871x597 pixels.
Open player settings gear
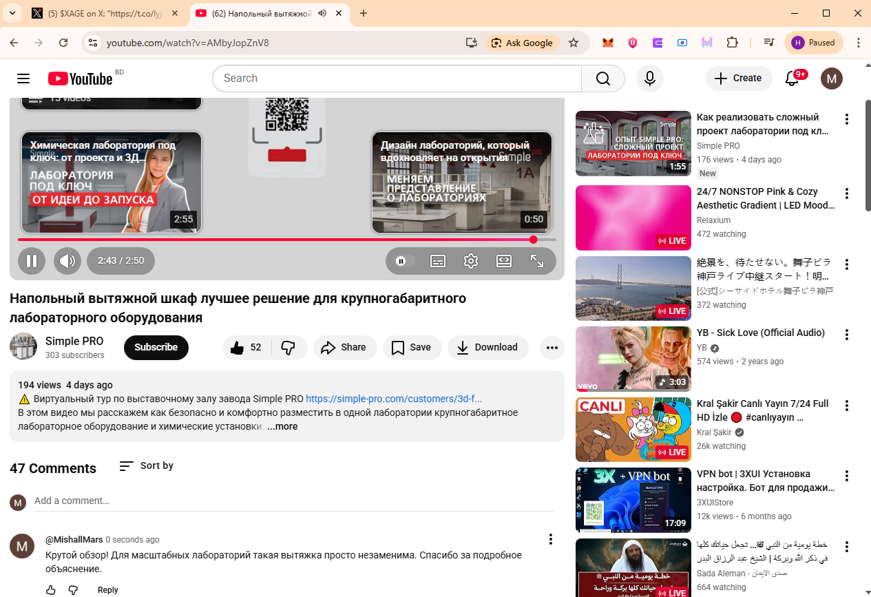471,261
